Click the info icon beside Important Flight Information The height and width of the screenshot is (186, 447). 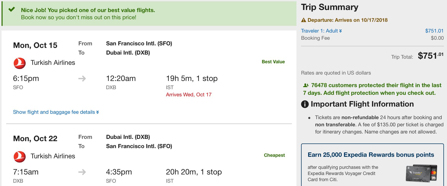(x=305, y=104)
